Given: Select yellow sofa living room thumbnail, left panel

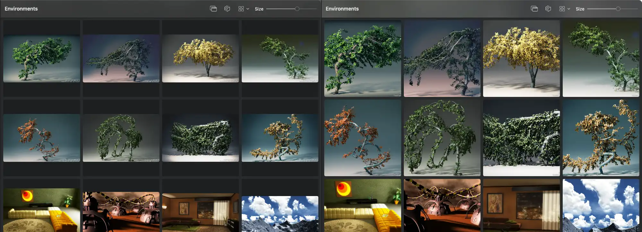Looking at the screenshot, I should (42, 210).
